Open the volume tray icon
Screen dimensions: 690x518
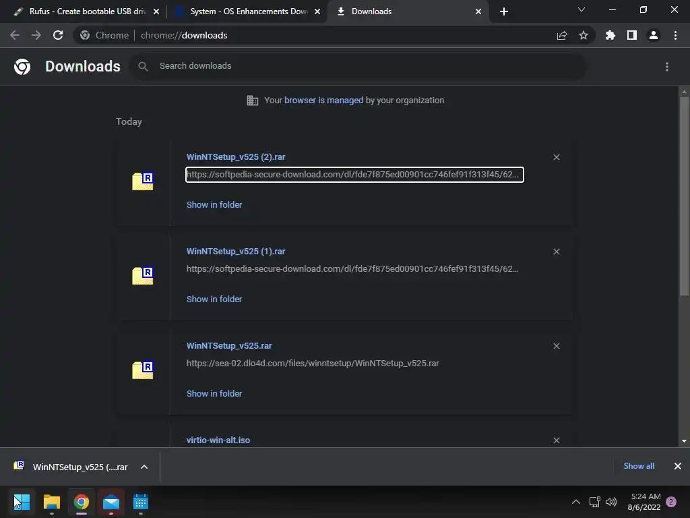[x=611, y=502]
